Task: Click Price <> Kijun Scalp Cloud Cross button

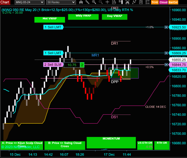Action: 22,146
